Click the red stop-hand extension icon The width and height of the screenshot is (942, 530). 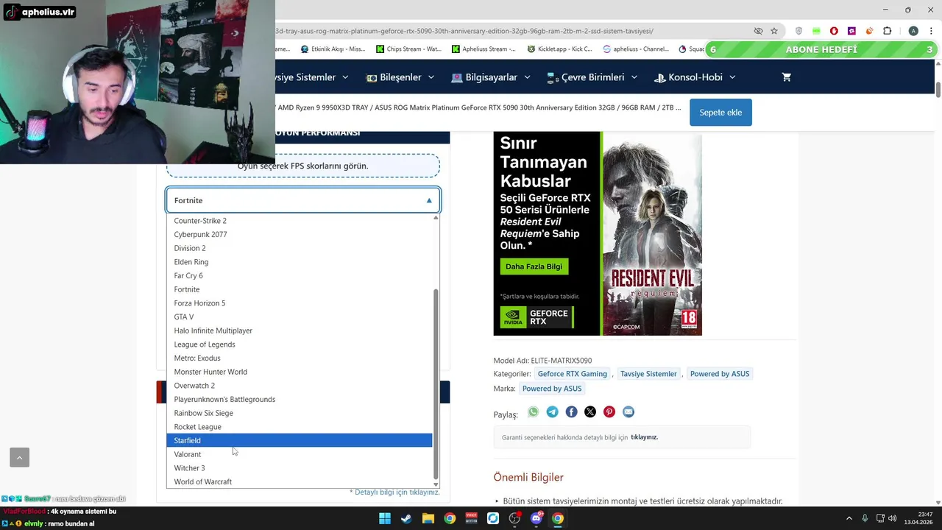(x=834, y=31)
